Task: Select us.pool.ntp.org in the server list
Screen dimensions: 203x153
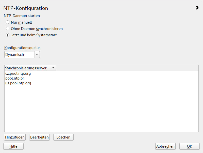Action: (x=18, y=83)
